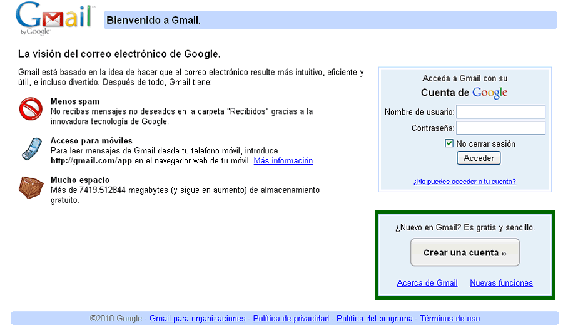Open "Política de privacidad" footer link
The image size is (563, 330).
pos(291,319)
